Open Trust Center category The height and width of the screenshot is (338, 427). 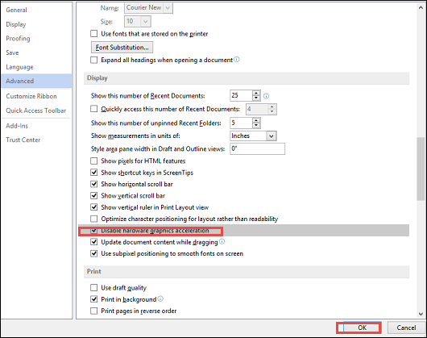click(x=23, y=140)
